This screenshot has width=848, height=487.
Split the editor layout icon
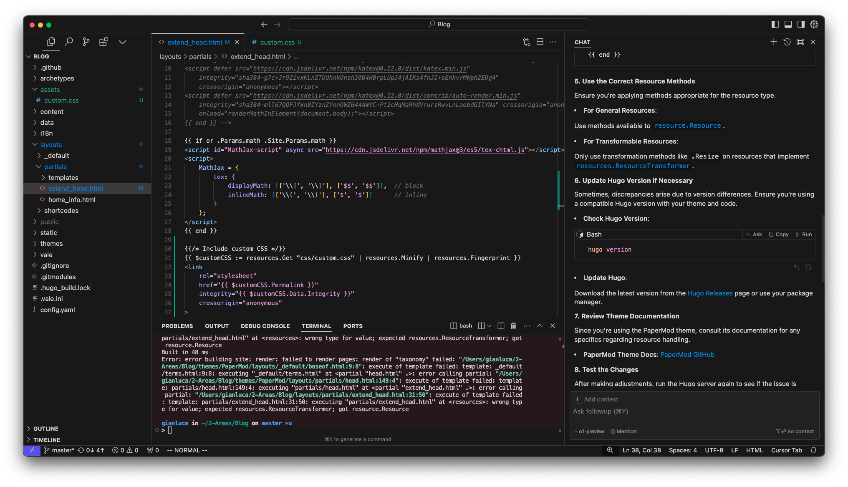pos(540,42)
